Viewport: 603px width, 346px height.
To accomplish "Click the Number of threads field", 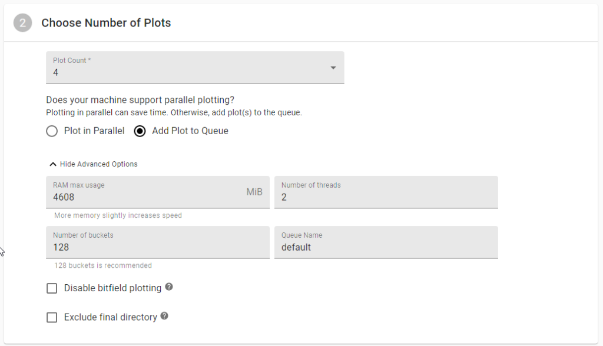I will (386, 192).
